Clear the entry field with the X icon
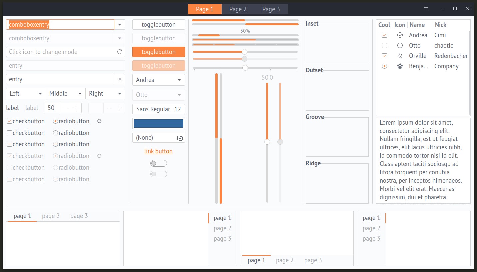This screenshot has height=272, width=477. pos(120,79)
